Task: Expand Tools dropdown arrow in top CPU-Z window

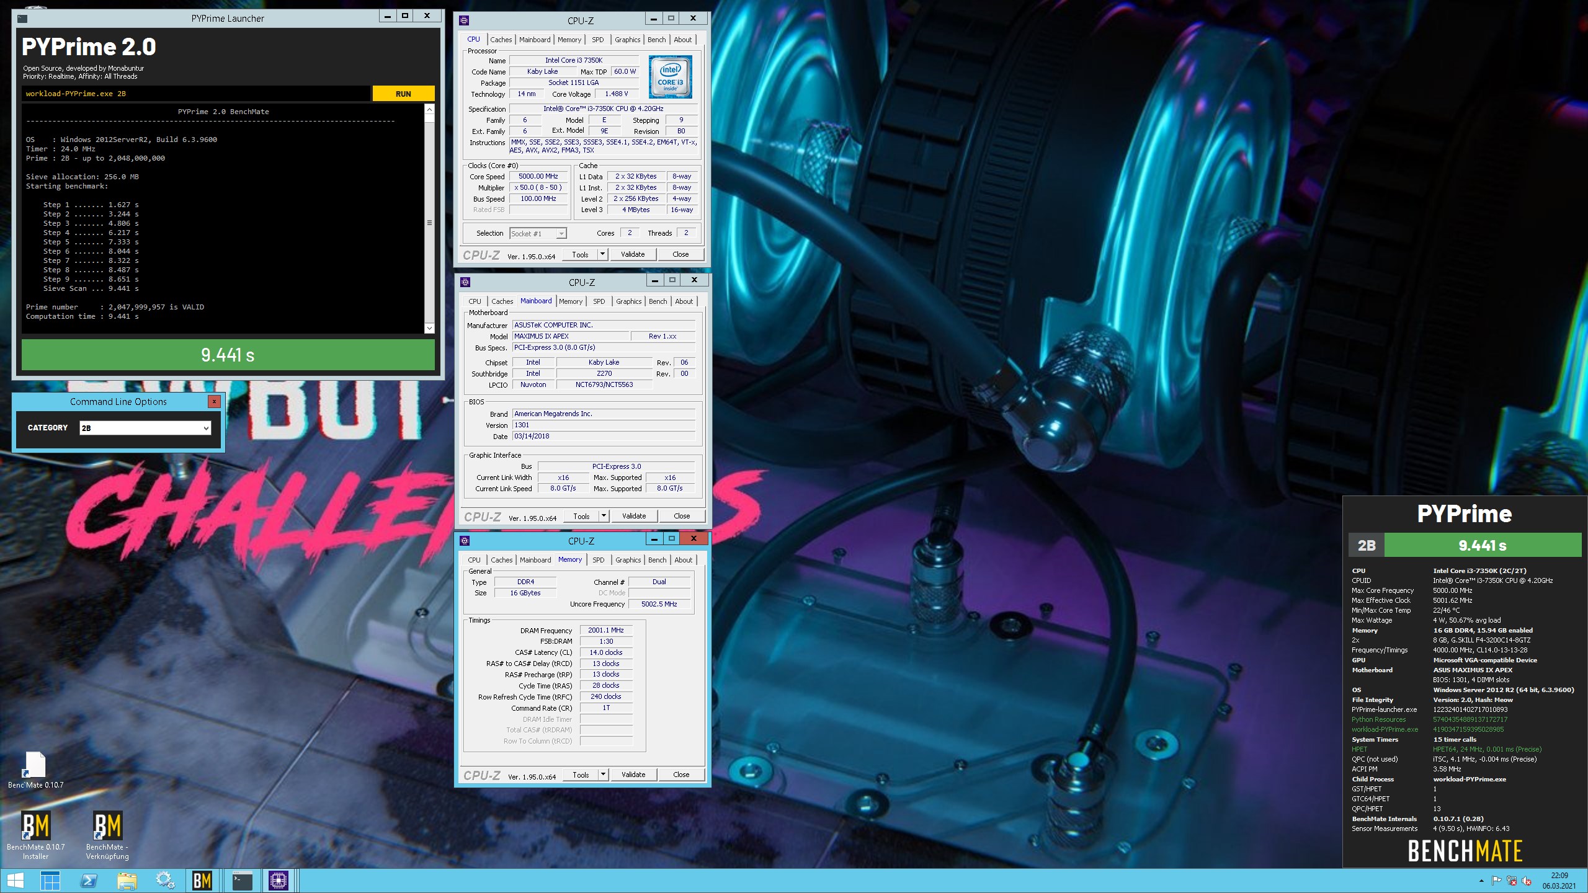Action: (x=602, y=254)
